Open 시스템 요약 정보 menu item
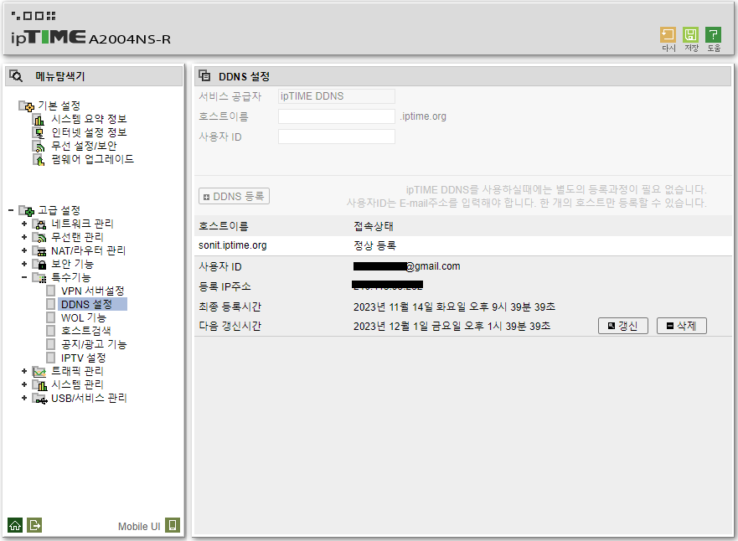 89,119
